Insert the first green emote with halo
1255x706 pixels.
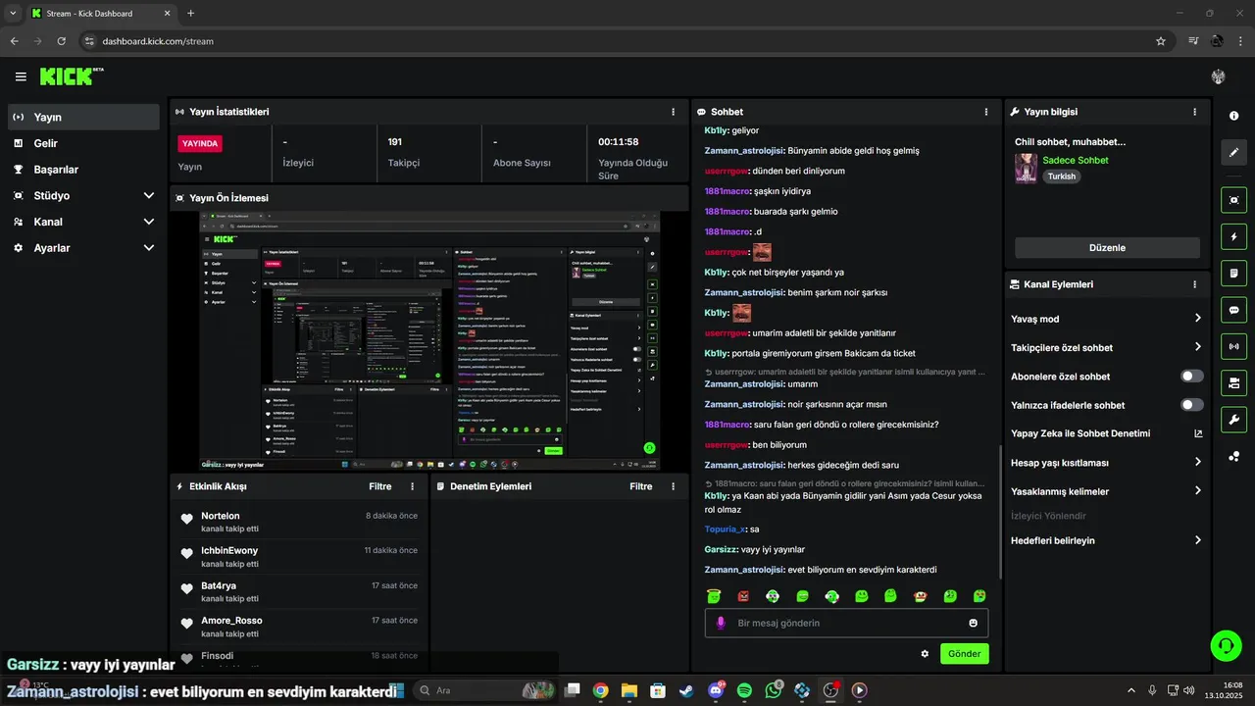pyautogui.click(x=715, y=595)
